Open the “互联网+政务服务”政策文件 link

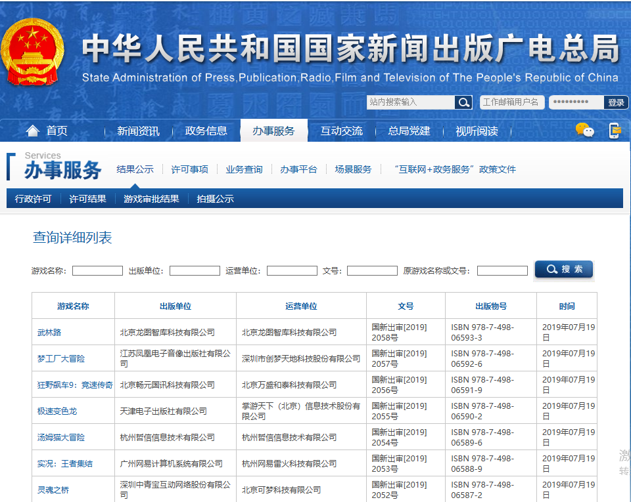[455, 169]
